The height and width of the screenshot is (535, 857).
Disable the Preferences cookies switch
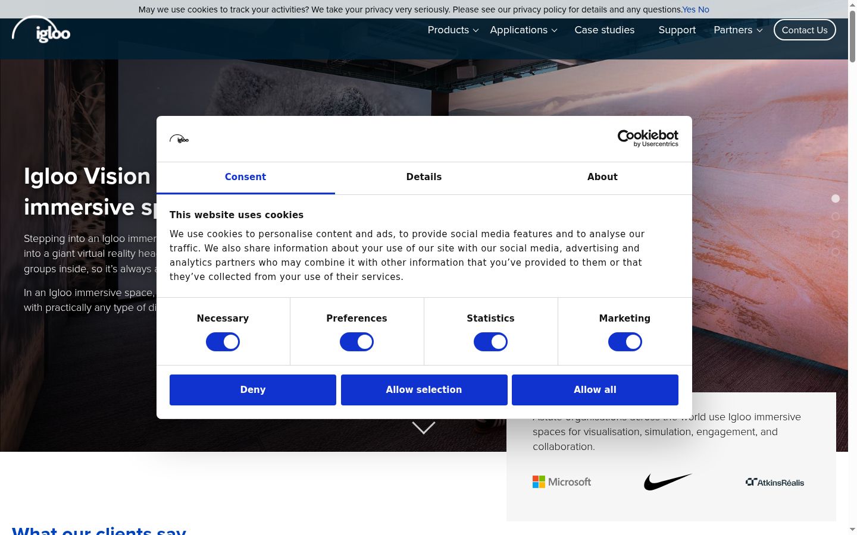[356, 342]
